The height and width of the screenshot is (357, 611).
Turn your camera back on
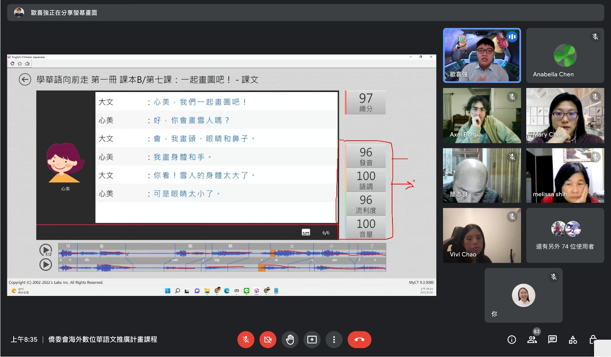click(x=268, y=340)
